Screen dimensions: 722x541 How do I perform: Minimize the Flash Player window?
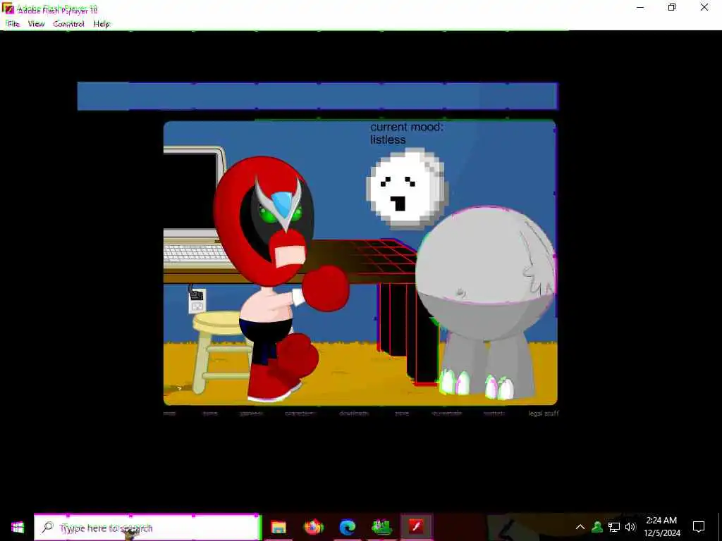[640, 7]
